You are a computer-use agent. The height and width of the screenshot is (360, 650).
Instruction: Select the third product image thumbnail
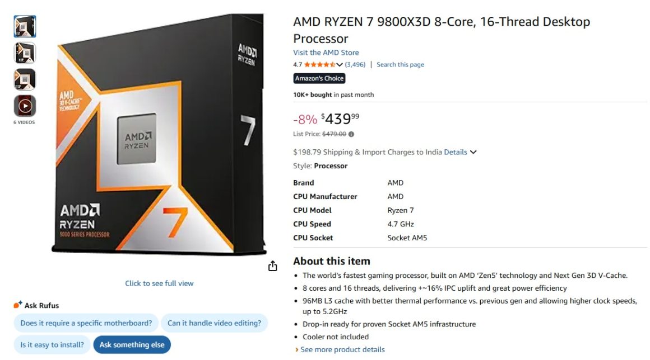24,80
